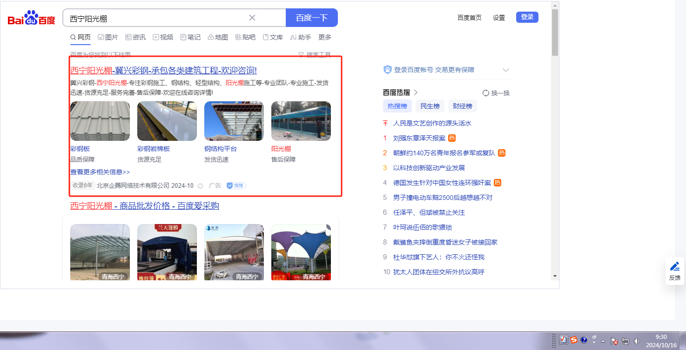Screen dimensions: 686x350
Task: Open the 更多 menu in search tabs
Action: [325, 37]
